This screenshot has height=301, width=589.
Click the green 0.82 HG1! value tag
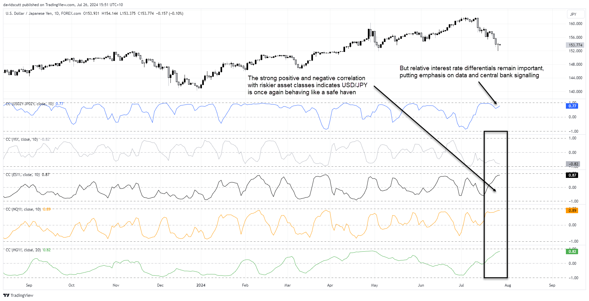572,252
